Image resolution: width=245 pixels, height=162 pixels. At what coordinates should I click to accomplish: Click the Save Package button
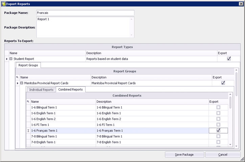point(184,155)
